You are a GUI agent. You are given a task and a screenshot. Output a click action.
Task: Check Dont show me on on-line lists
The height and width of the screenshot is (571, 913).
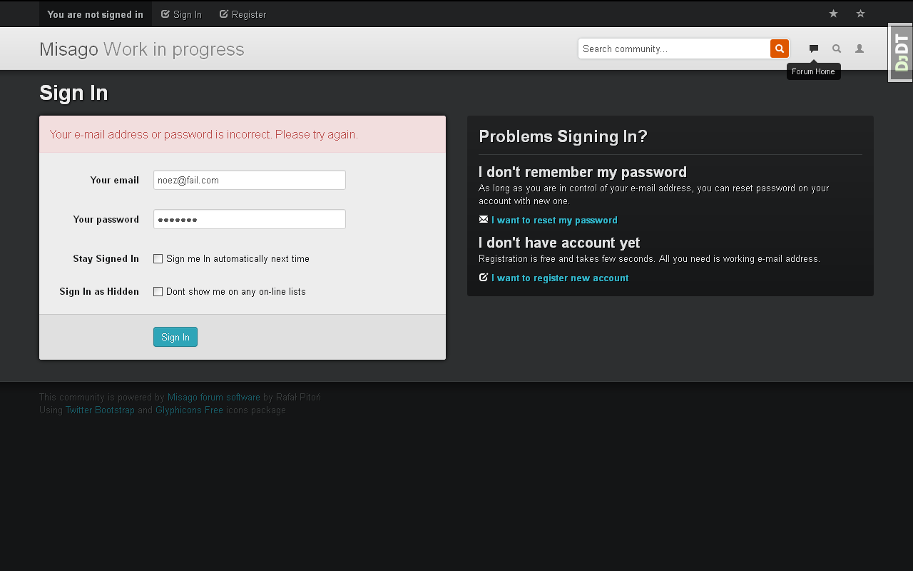coord(158,292)
